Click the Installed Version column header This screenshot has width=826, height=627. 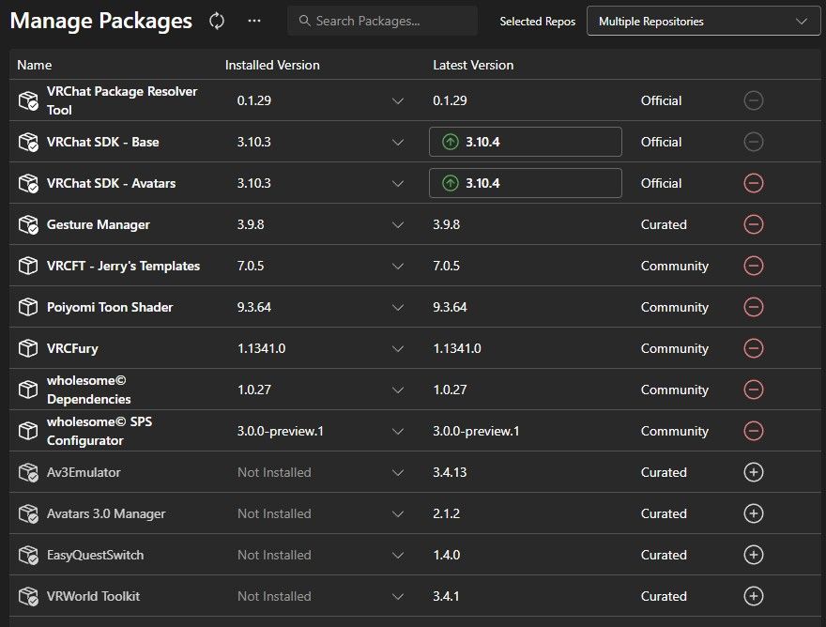[272, 65]
